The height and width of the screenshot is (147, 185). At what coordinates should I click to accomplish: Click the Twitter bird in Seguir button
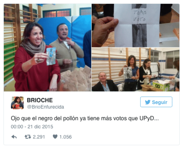click(x=148, y=102)
